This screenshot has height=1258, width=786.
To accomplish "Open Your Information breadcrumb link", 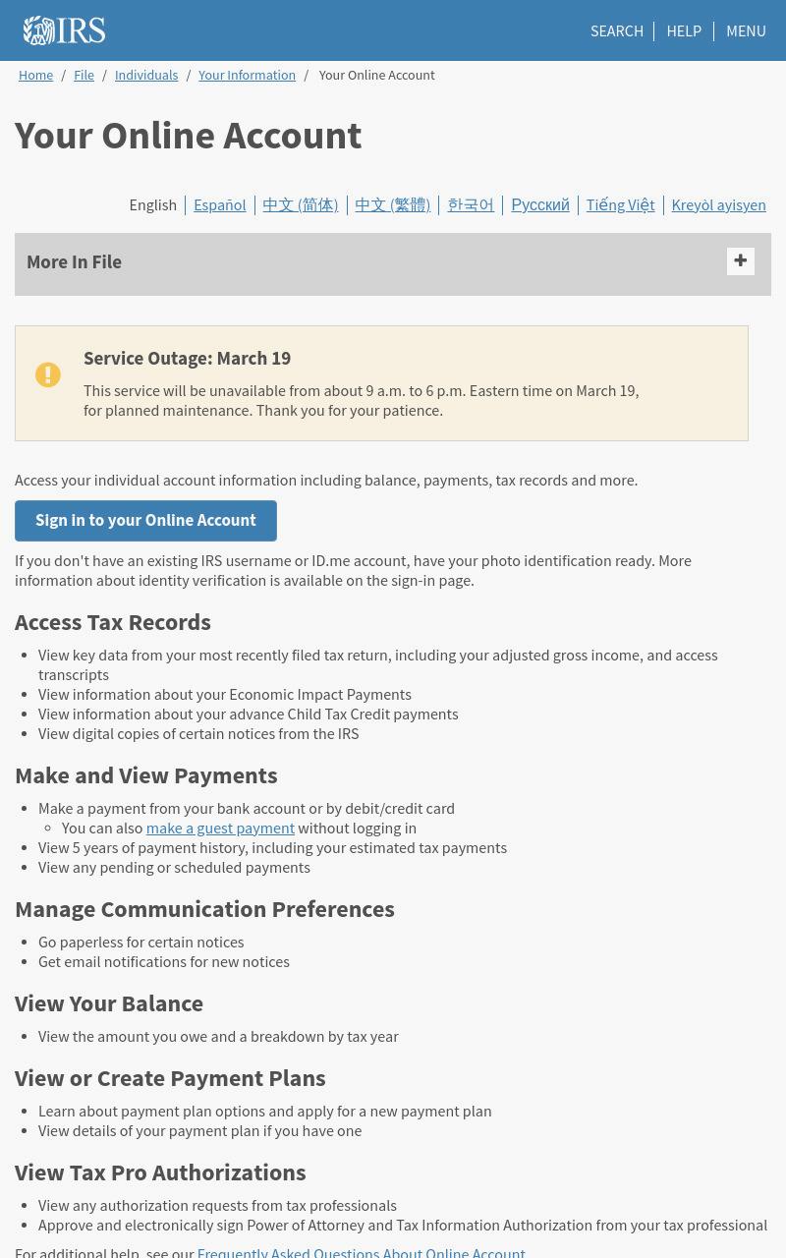I will pos(247,75).
